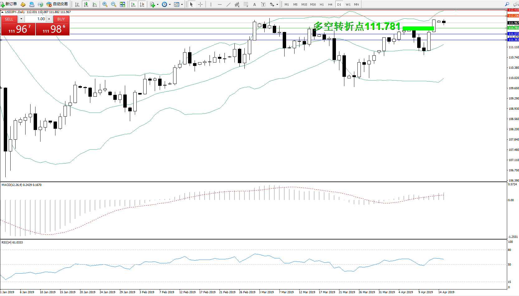Viewport: 519px width, 296px height.
Task: Draw a trendline with trendline tool
Action: click(229, 4)
